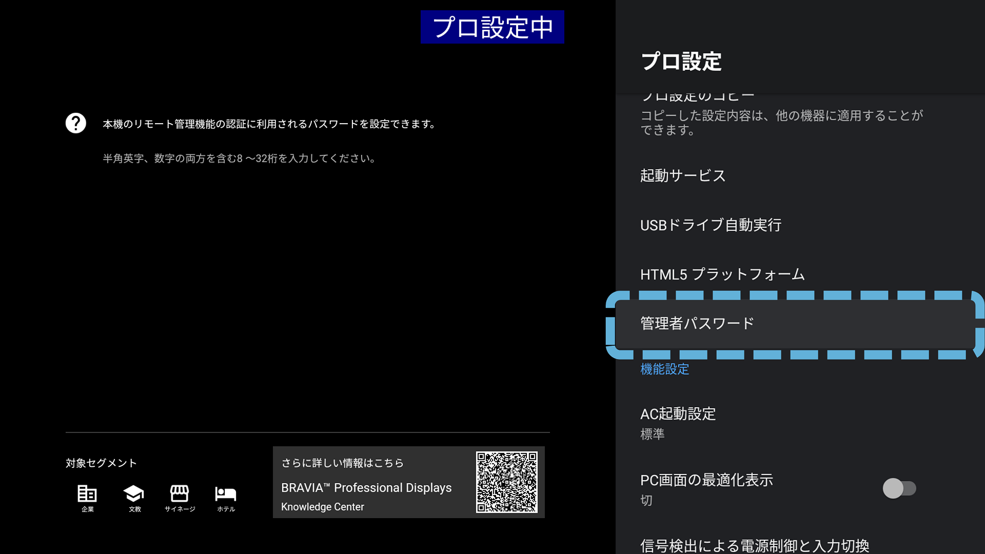Click the 機能設定 section header
The width and height of the screenshot is (985, 554).
(664, 369)
